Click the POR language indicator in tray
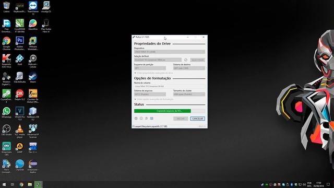The image size is (334, 188). click(309, 184)
